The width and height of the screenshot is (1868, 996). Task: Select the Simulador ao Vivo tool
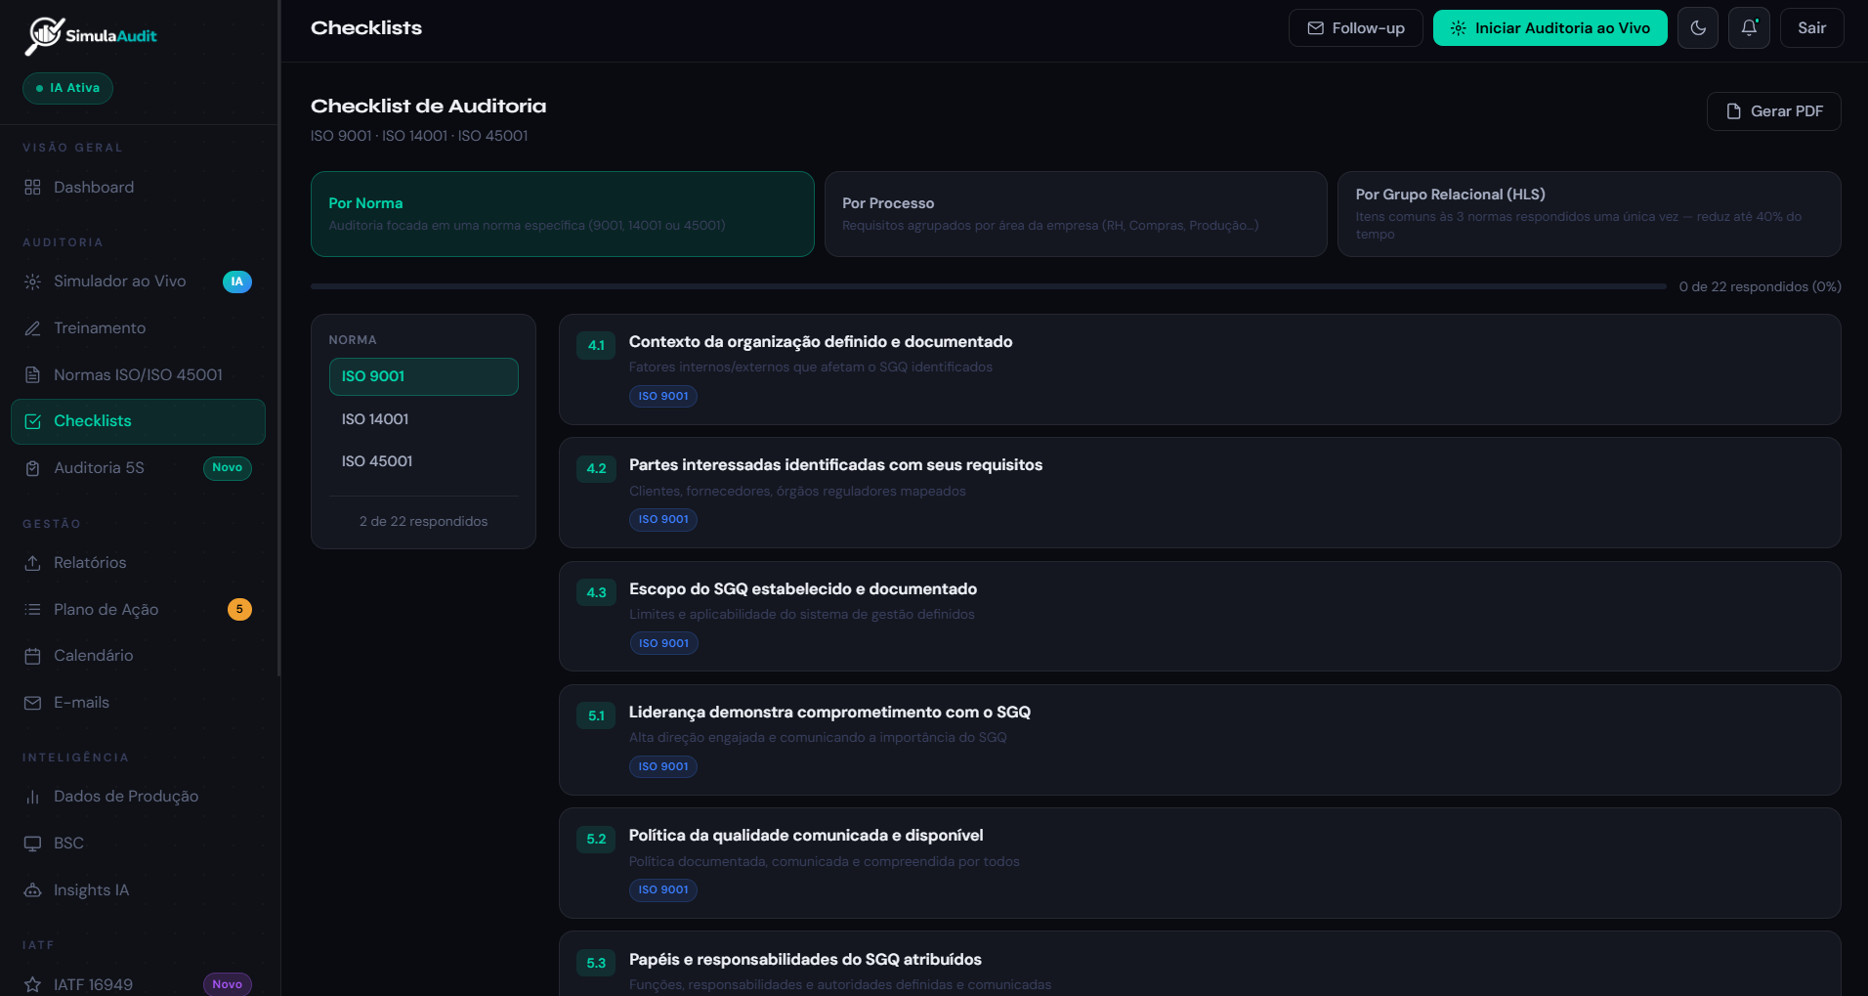[119, 281]
